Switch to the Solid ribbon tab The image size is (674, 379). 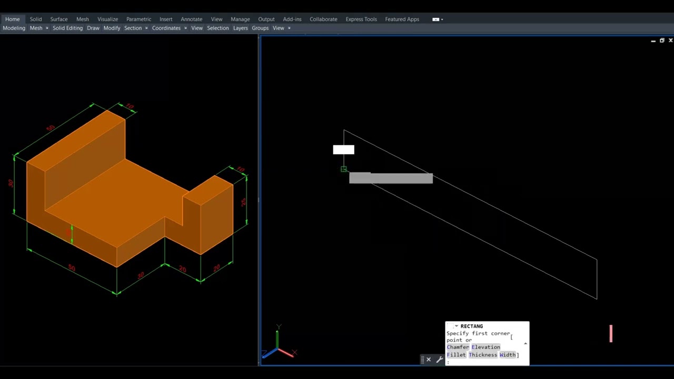36,19
